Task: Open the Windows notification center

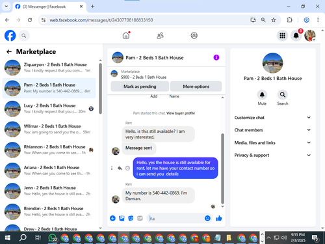Action: pyautogui.click(x=315, y=237)
